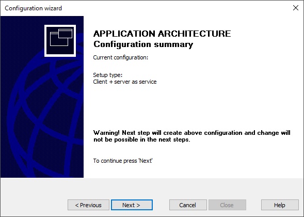The height and width of the screenshot is (217, 304).
Task: Click the 'Configuration summary' subheading
Action: 143,44
